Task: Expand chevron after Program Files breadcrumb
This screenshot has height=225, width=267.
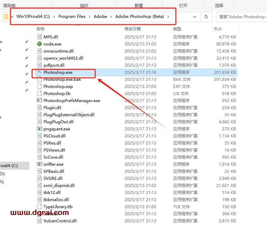Action: pyautogui.click(x=89, y=17)
